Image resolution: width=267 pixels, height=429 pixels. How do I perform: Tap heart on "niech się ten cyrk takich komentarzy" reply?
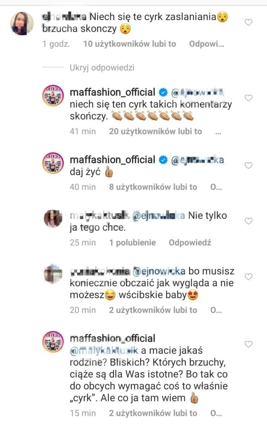[248, 98]
